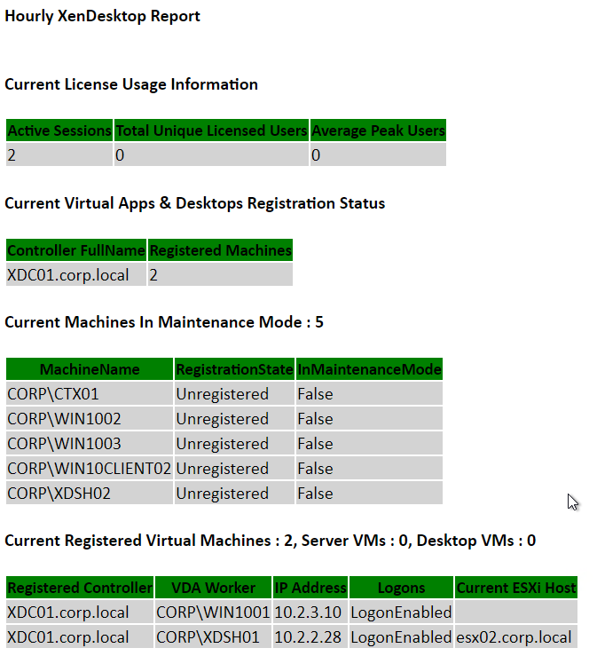
Task: Select the CORP\CTX01 machine cell
Action: pos(53,393)
